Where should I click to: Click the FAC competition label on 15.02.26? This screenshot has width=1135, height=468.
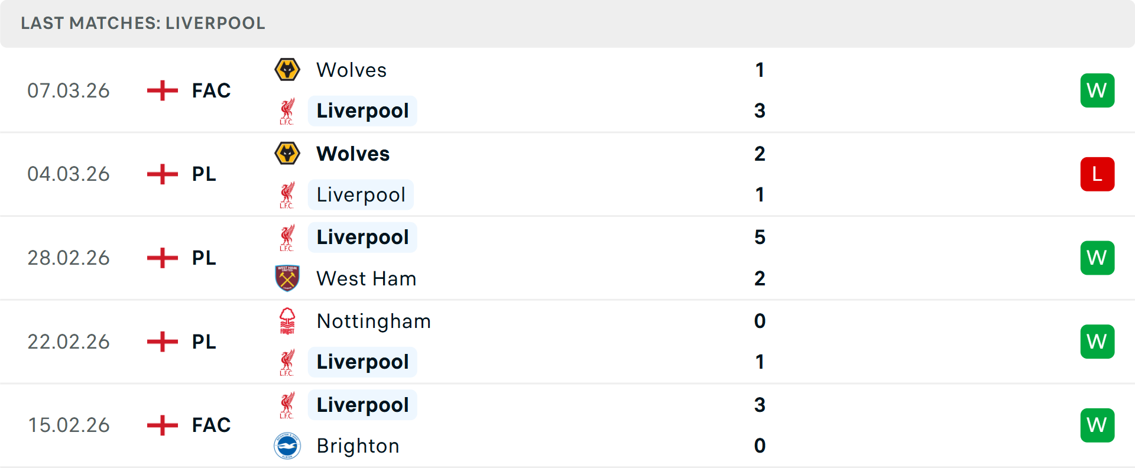[x=210, y=424]
